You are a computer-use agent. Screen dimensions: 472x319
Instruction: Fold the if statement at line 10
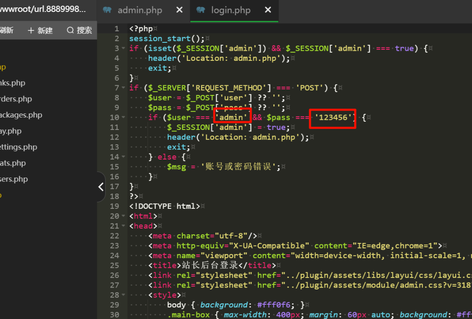click(x=123, y=118)
